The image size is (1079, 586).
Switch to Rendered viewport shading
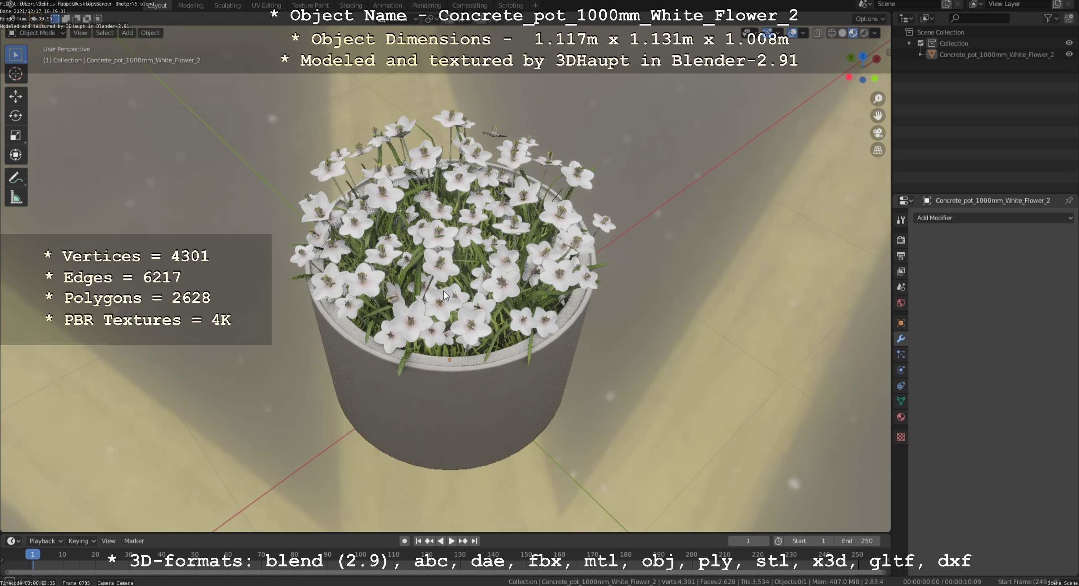click(x=864, y=33)
